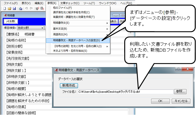Click the キャンセル button
The height and width of the screenshot is (115, 196).
181,101
